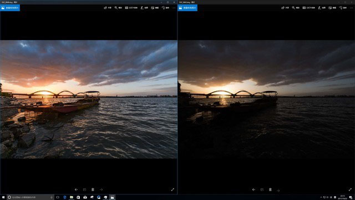The height and width of the screenshot is (200, 355).
Task: Open Edit in the left Photos window
Action: point(155,8)
